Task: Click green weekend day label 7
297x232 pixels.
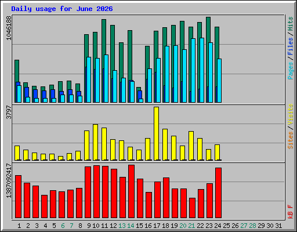Action: (x=71, y=226)
